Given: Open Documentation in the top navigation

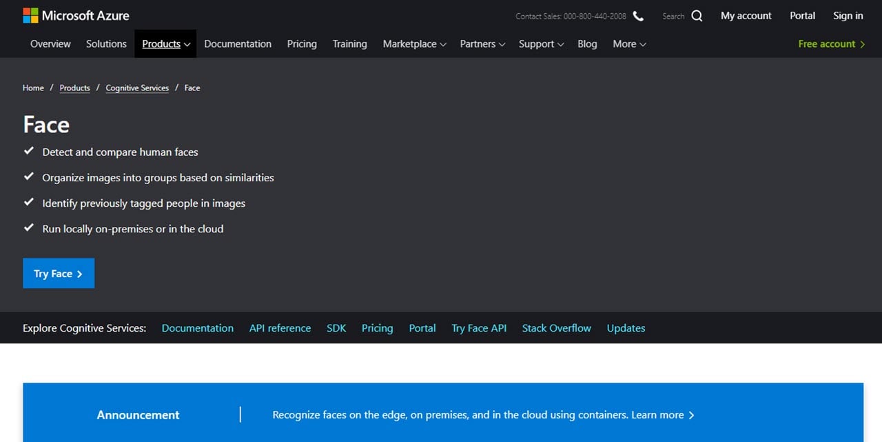Looking at the screenshot, I should point(238,43).
